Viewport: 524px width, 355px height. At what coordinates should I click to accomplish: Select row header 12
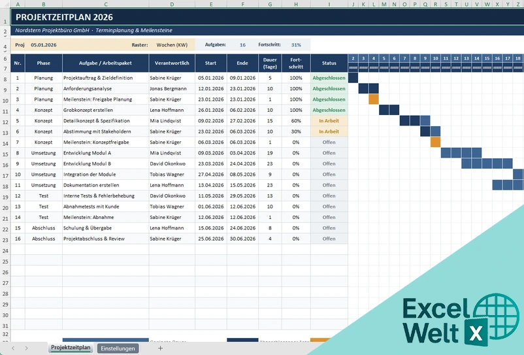[x=5, y=122]
